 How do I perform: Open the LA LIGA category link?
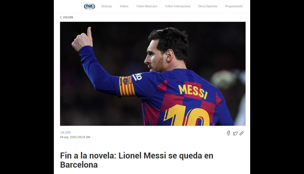[66, 132]
